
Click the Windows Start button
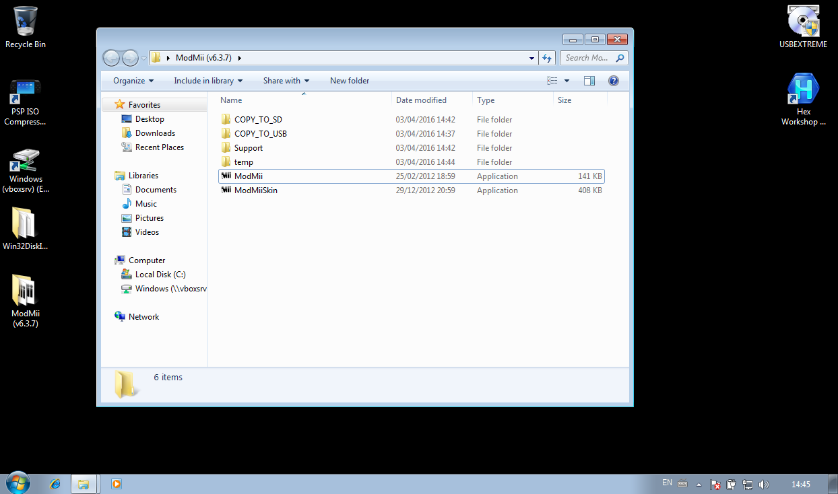pyautogui.click(x=18, y=483)
